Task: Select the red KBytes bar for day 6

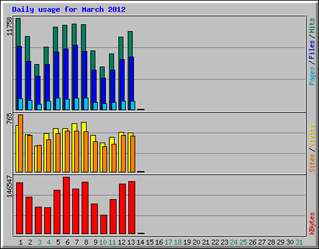Action: (67, 205)
